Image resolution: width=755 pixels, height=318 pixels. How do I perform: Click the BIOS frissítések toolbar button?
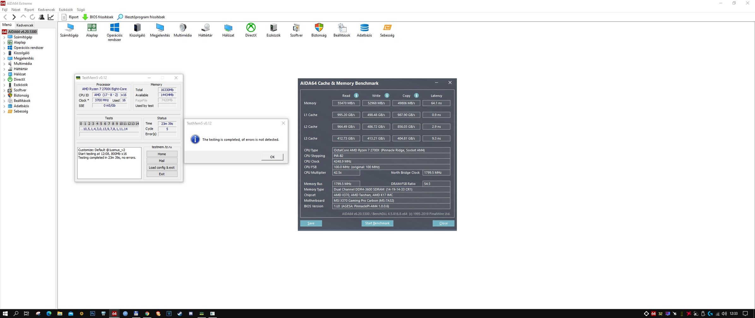(98, 17)
